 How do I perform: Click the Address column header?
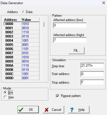[13, 20]
